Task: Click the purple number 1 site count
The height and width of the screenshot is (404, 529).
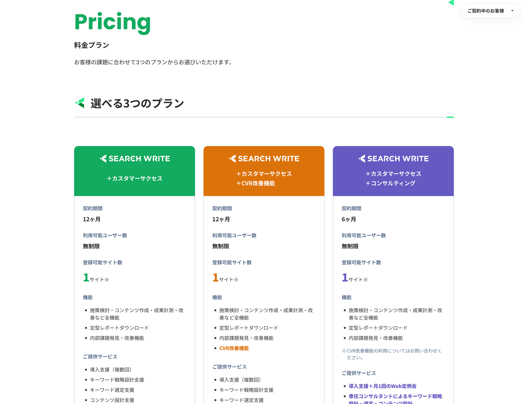Action: tap(345, 278)
